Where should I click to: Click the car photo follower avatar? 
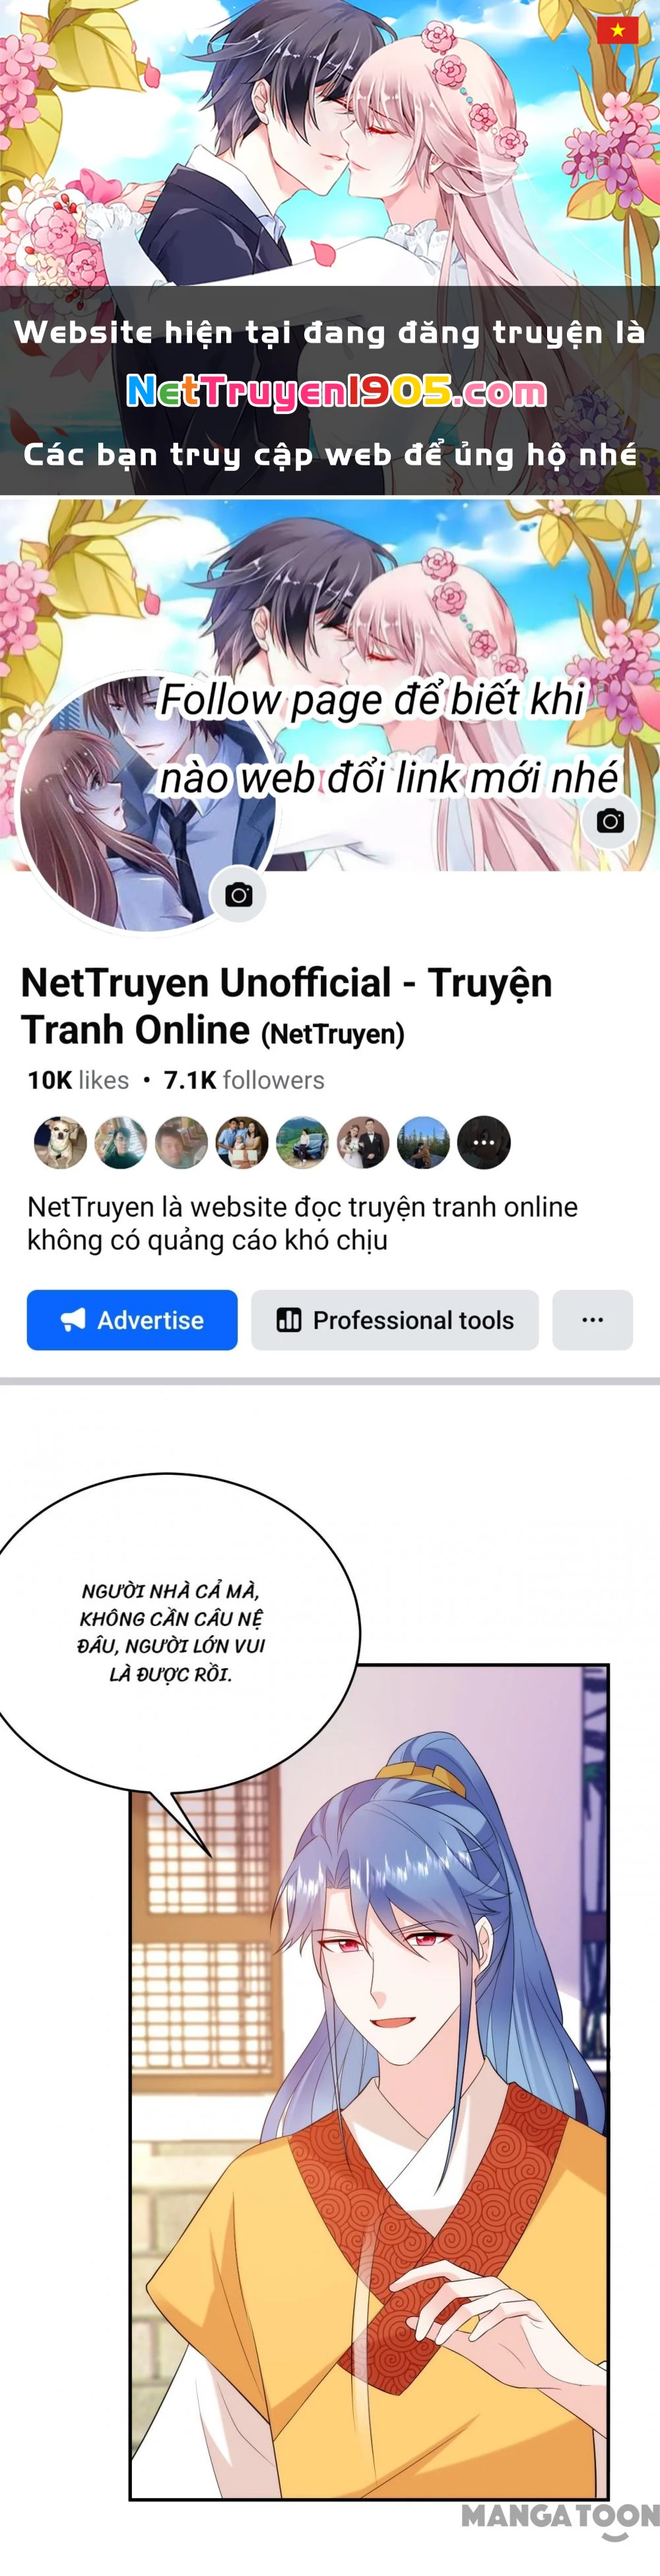tap(302, 1142)
